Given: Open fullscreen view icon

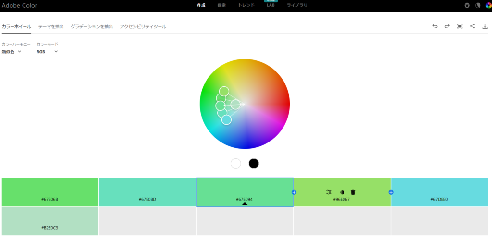Looking at the screenshot, I should click(460, 26).
